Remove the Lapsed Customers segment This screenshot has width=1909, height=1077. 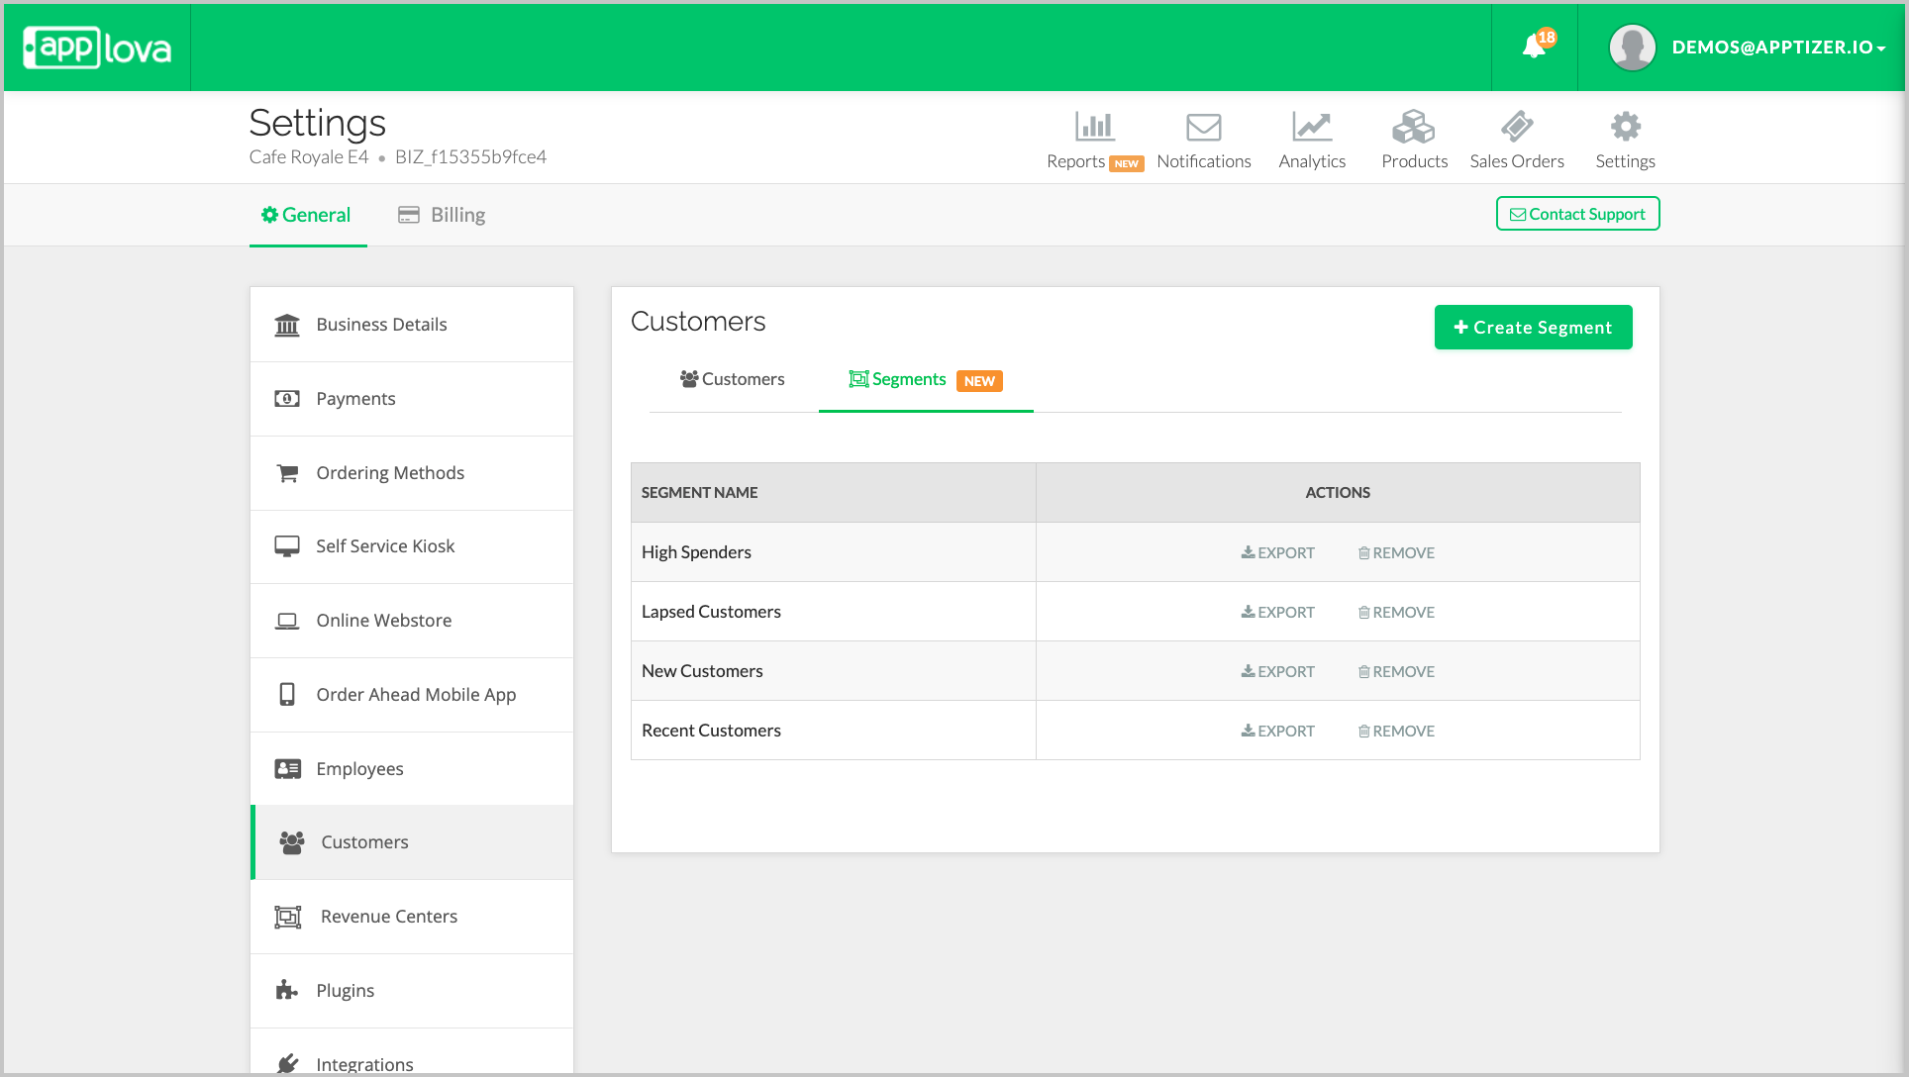click(x=1396, y=612)
